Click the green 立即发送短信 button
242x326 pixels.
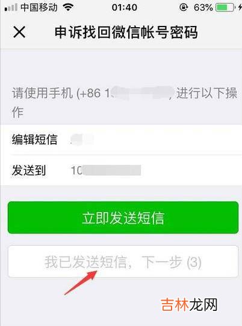tap(123, 217)
